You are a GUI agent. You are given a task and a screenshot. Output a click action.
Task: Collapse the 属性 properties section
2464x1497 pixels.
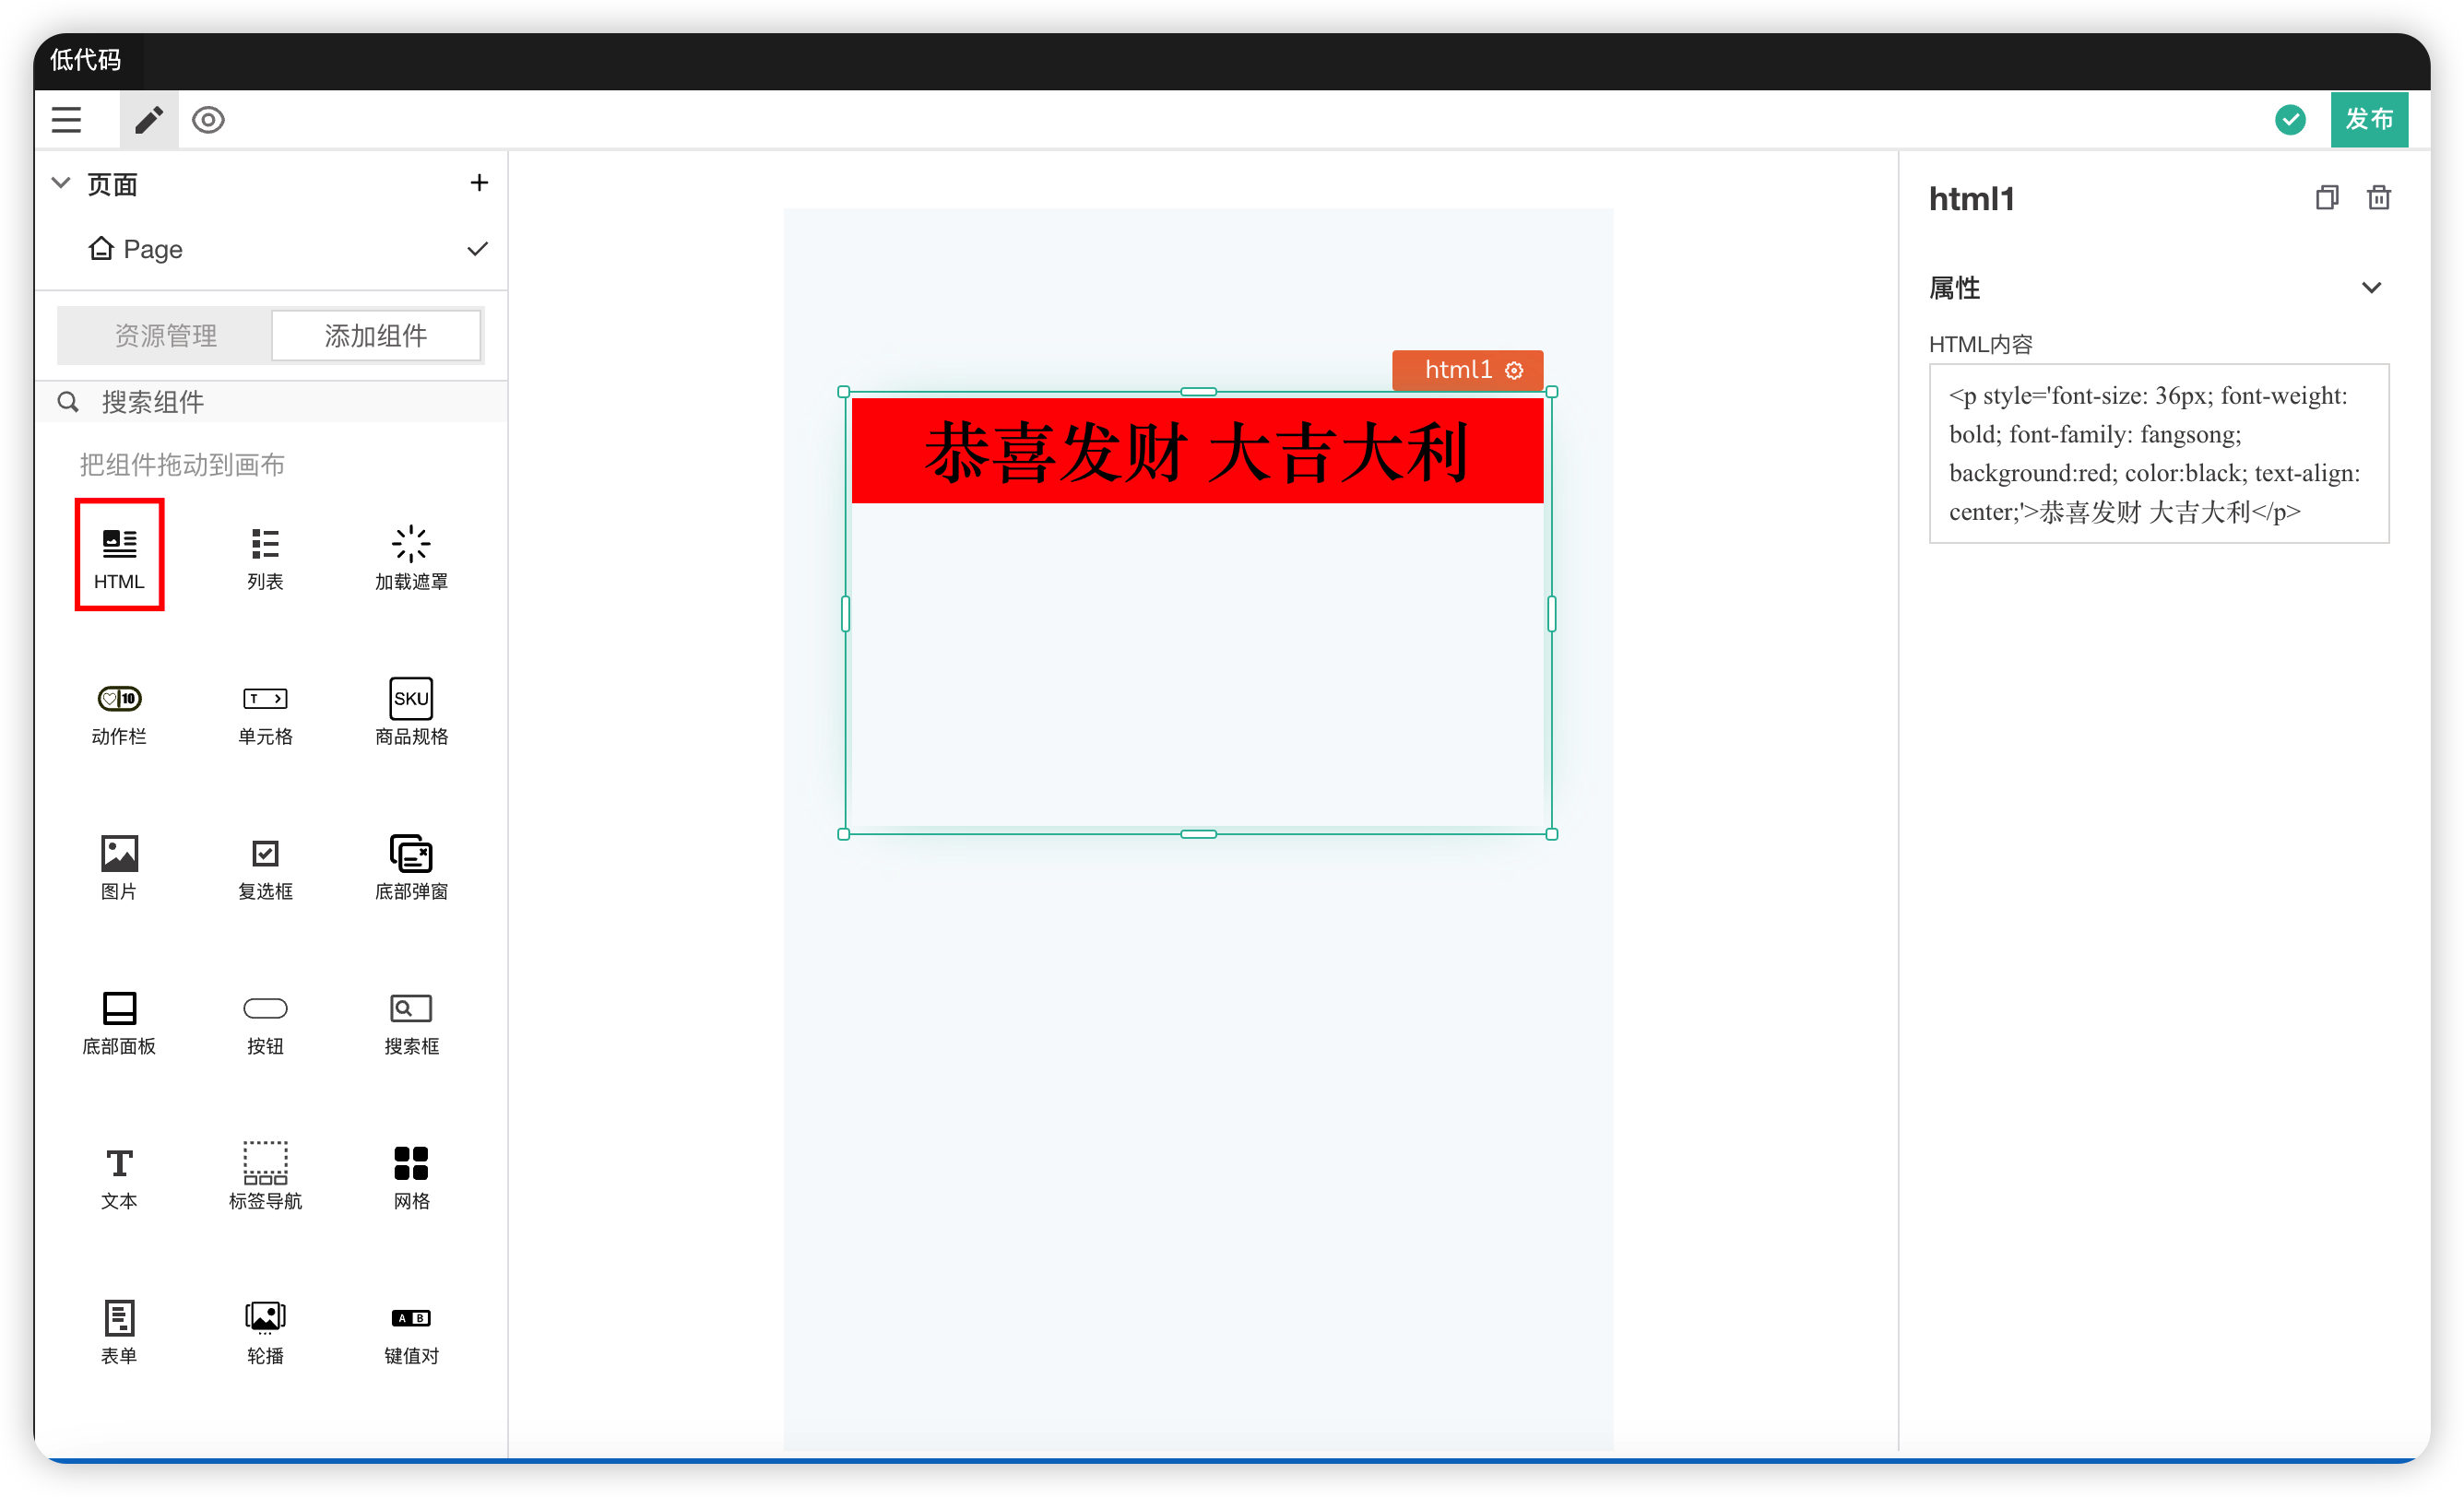coord(2370,288)
